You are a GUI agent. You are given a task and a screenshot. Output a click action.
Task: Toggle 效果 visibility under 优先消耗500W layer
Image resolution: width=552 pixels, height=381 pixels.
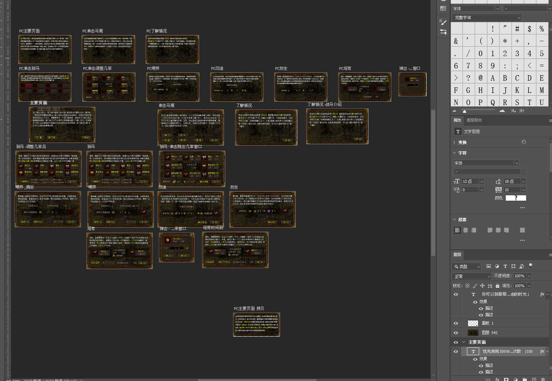(x=475, y=359)
